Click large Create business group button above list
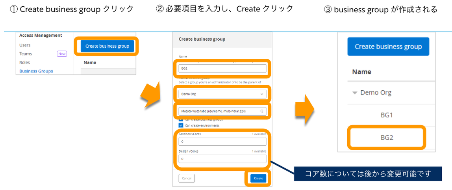452x190 pixels. tap(388, 47)
